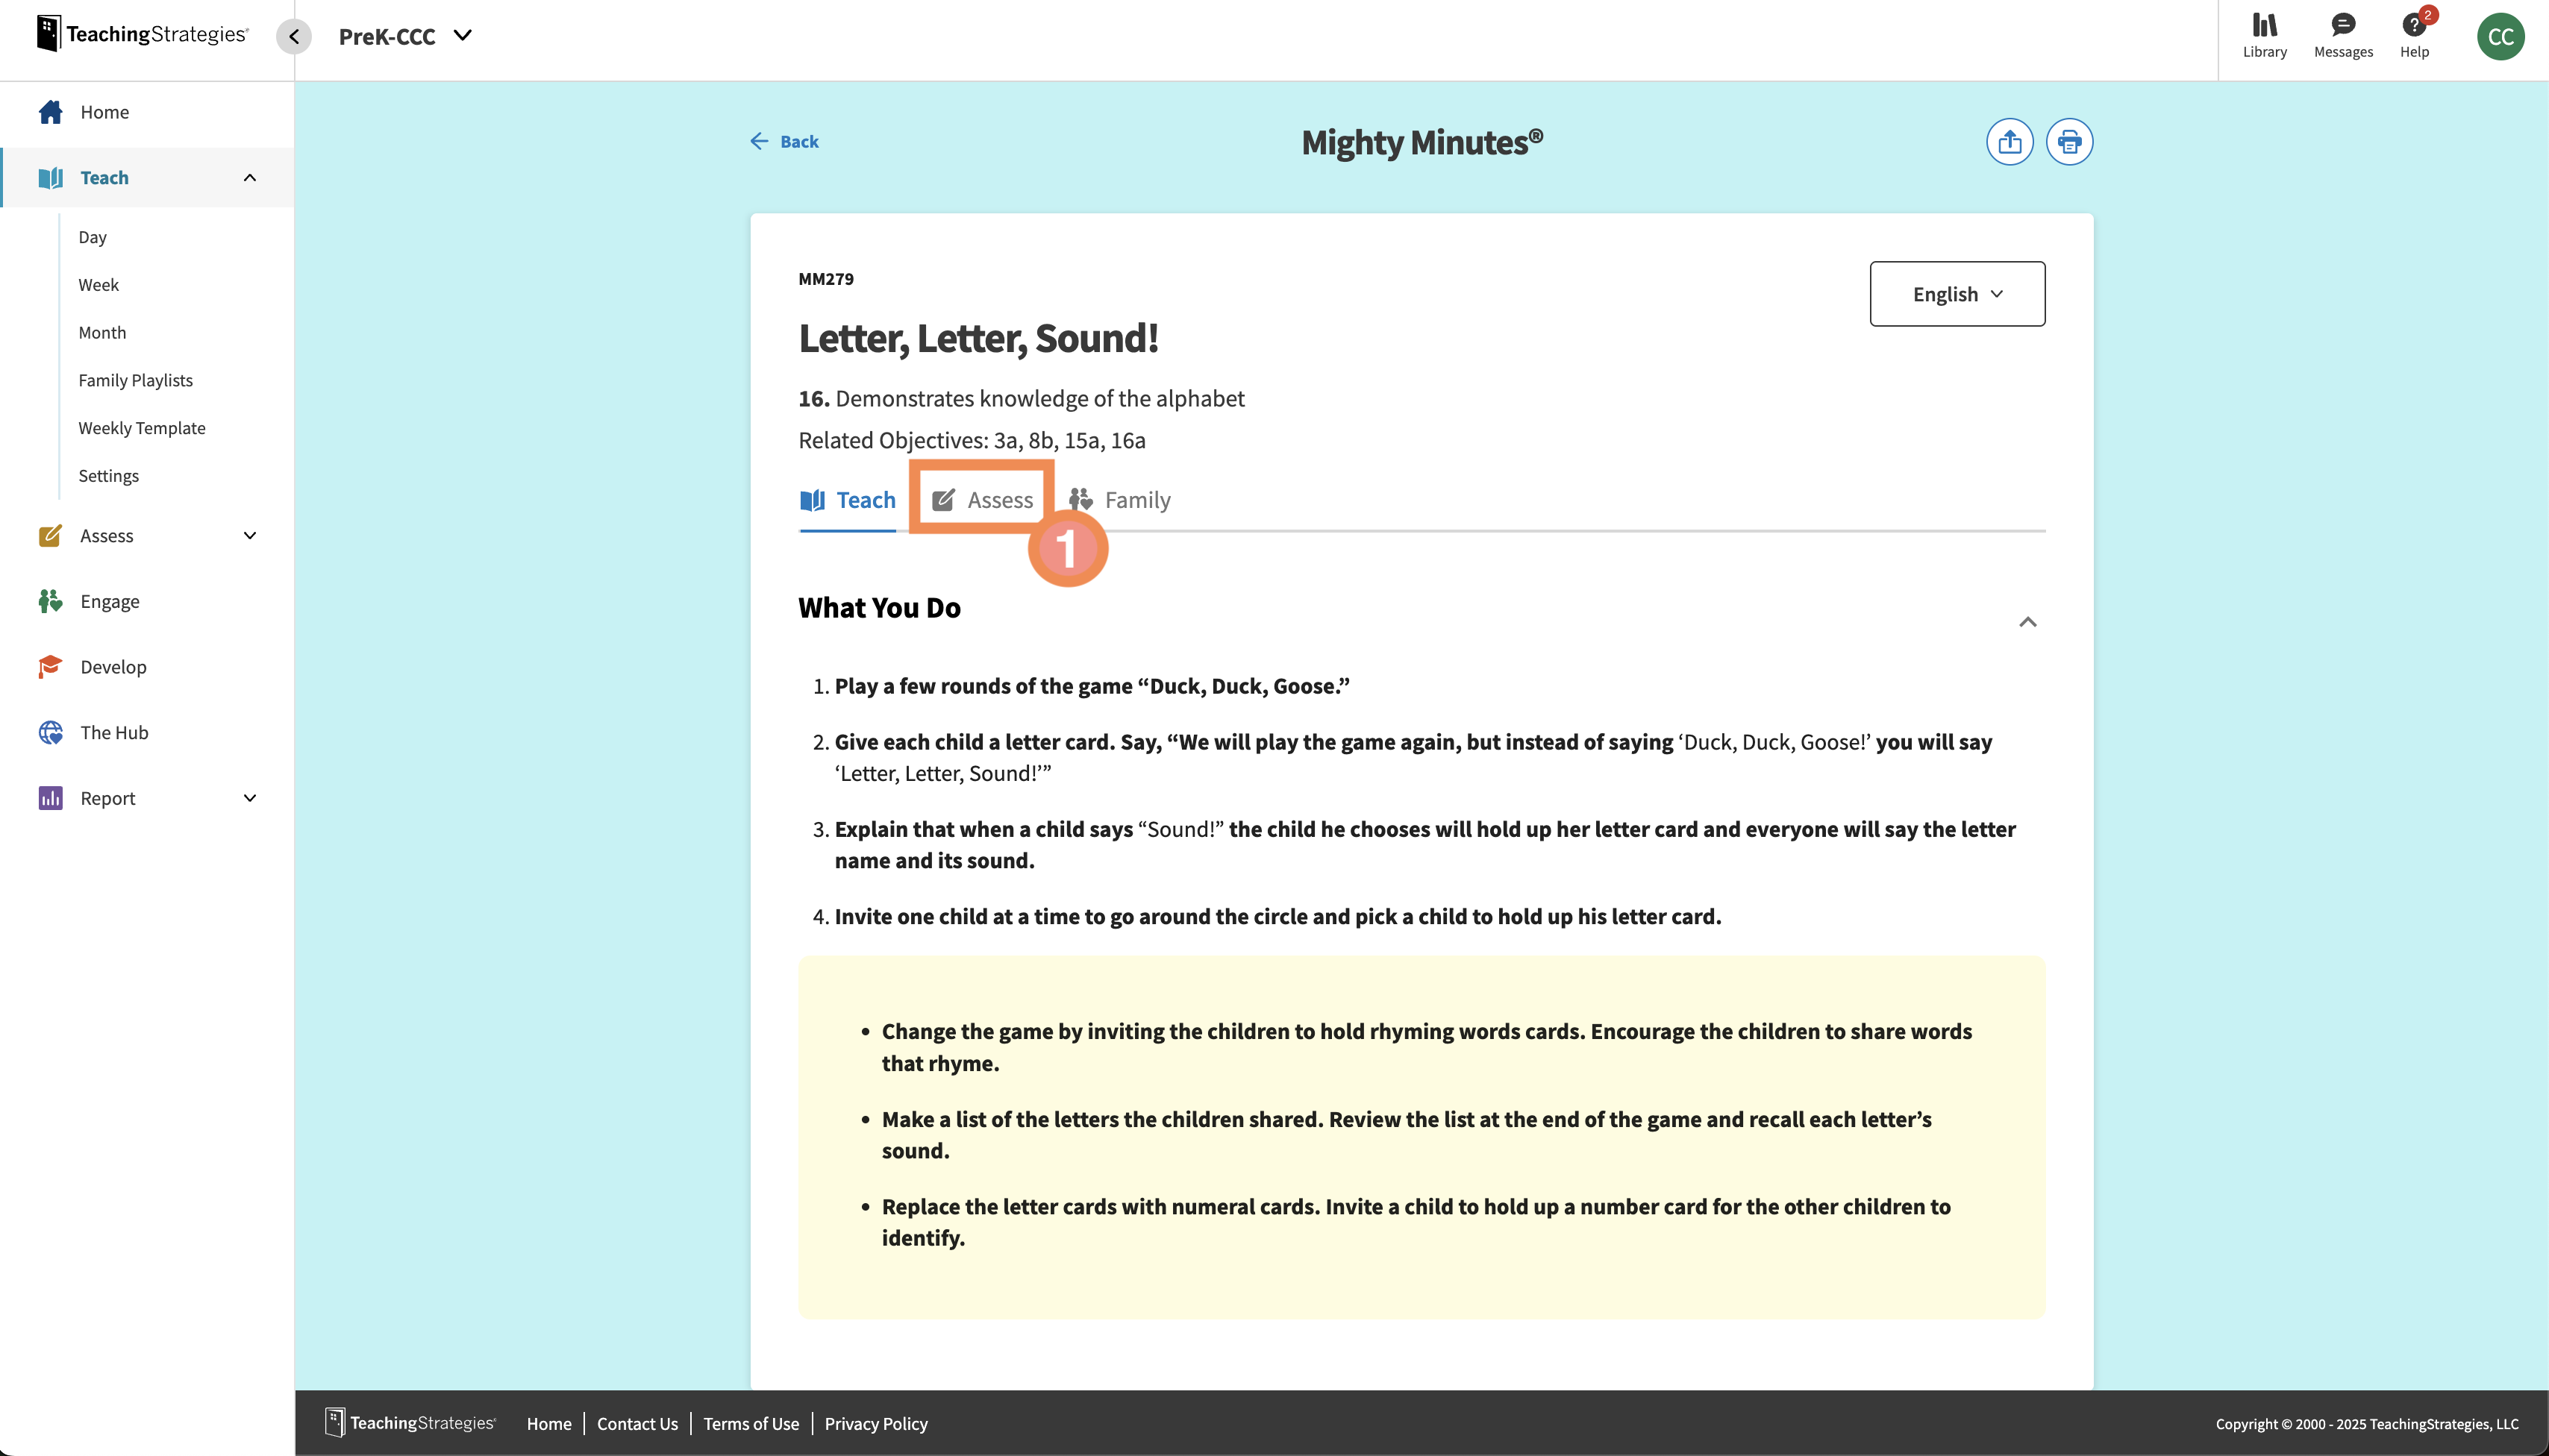Open the Library

click(2264, 37)
